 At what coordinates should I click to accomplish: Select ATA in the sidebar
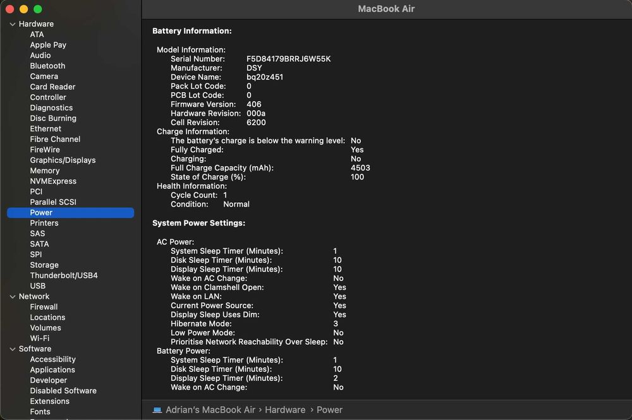[37, 35]
